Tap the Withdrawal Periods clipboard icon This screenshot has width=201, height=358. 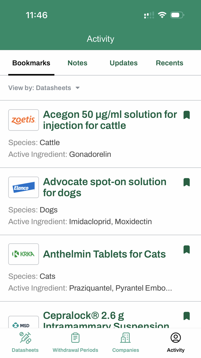(x=75, y=338)
